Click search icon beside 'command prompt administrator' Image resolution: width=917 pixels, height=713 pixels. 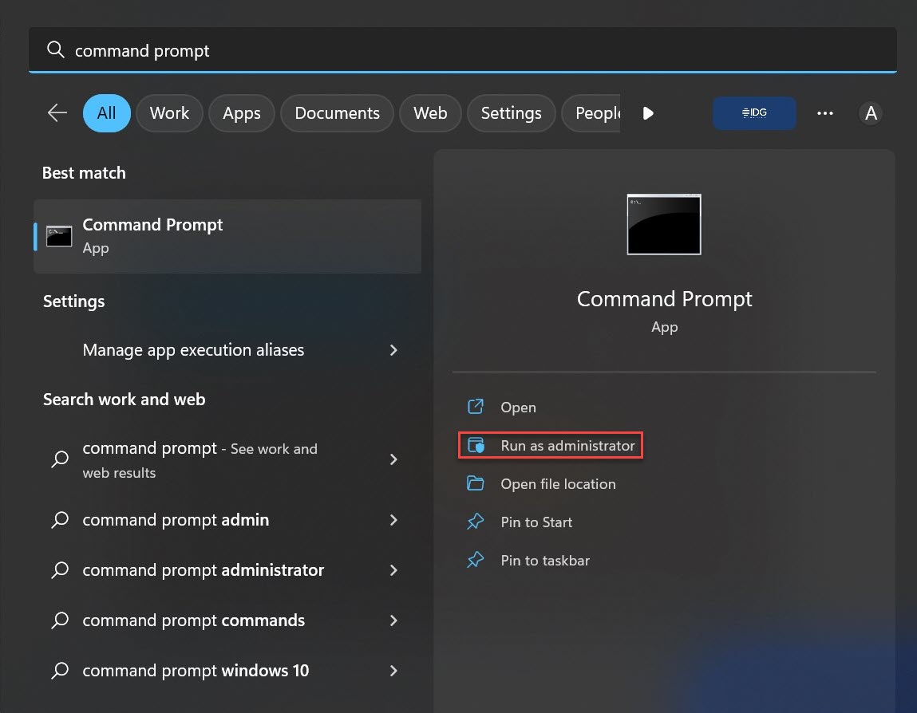[x=60, y=569]
